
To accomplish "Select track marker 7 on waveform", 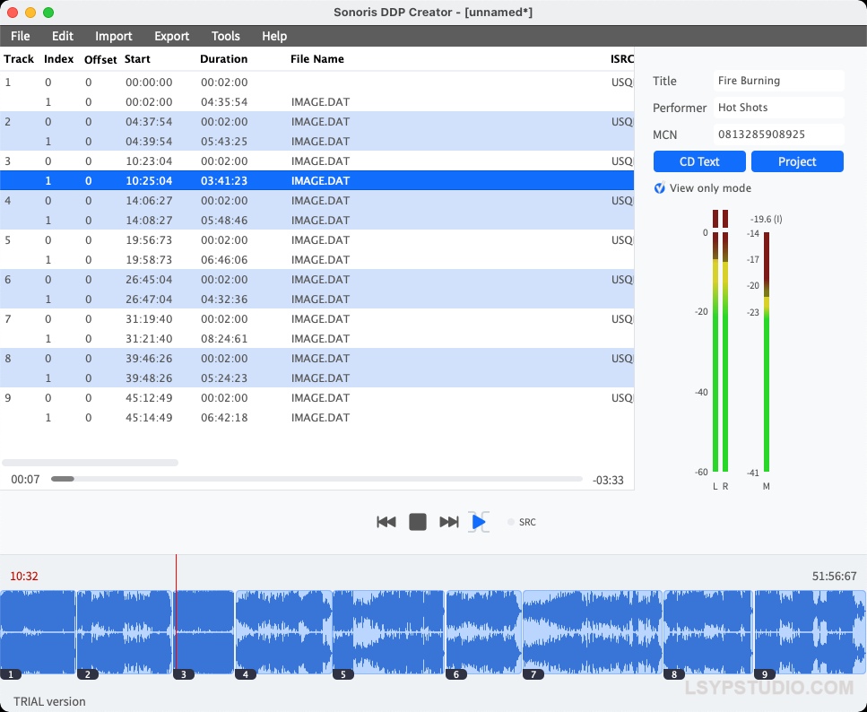I will click(x=533, y=674).
